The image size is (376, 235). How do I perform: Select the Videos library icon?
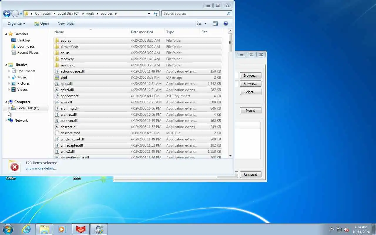[x=14, y=90]
